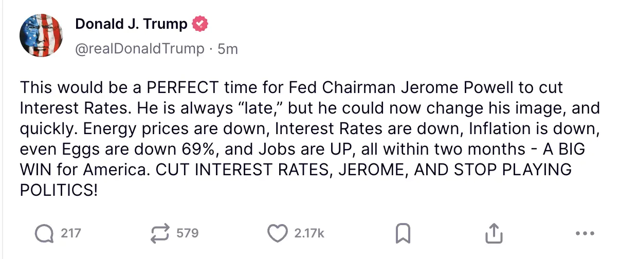Screen dimensions: 620x259
Task: Like the post with the heart icon
Action: [x=278, y=233]
